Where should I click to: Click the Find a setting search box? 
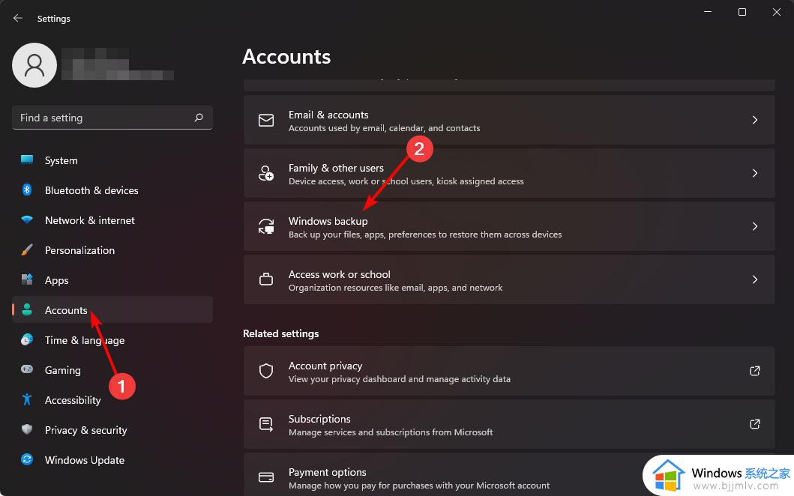pyautogui.click(x=112, y=118)
